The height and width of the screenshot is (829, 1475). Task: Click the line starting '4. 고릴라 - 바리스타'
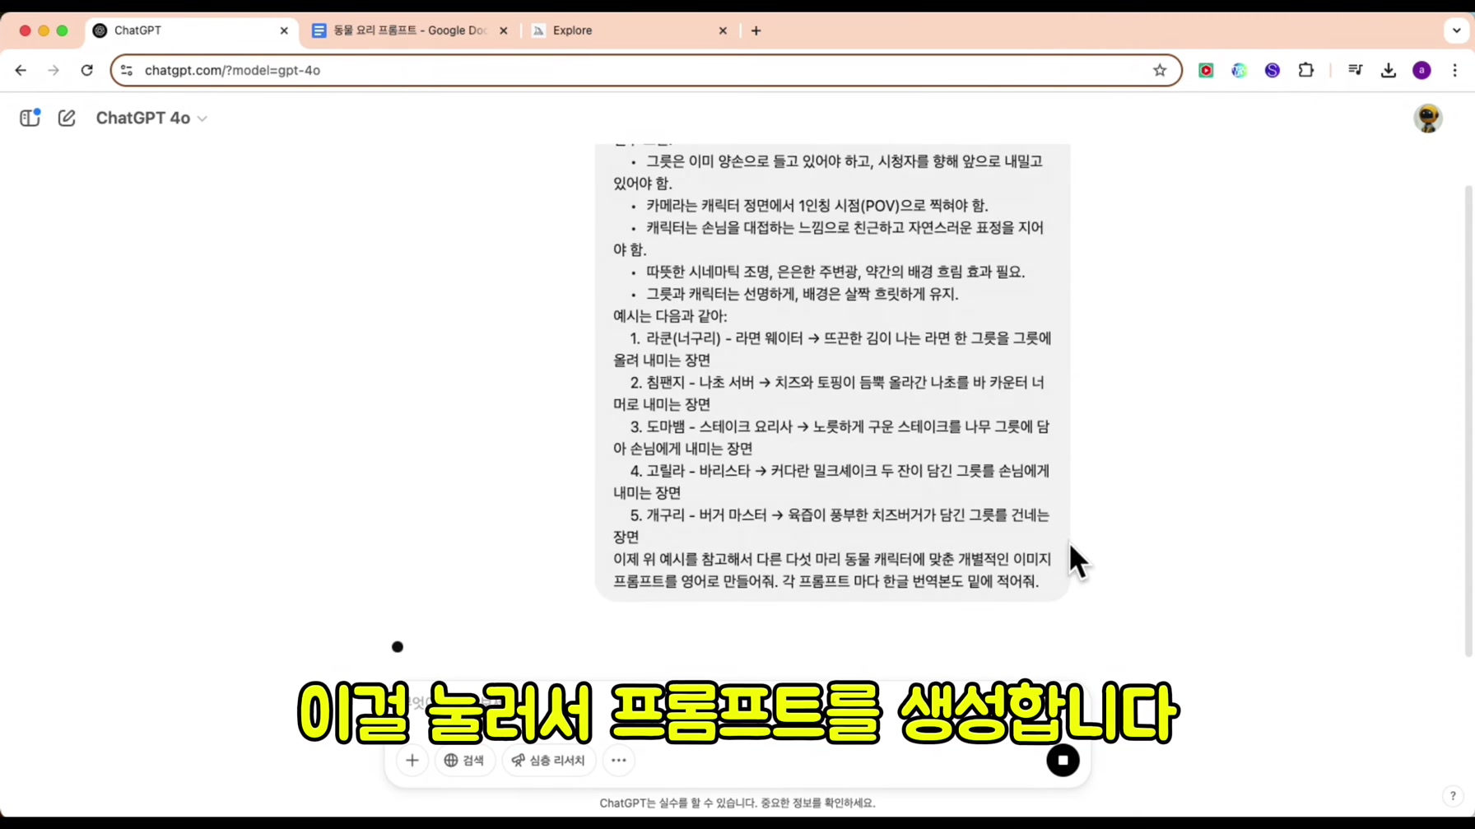(x=831, y=482)
